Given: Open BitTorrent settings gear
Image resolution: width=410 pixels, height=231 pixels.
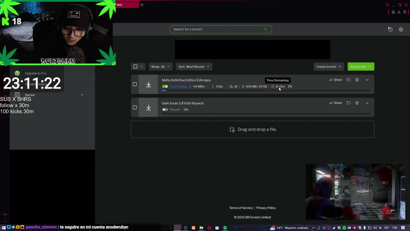Looking at the screenshot, I should [401, 29].
